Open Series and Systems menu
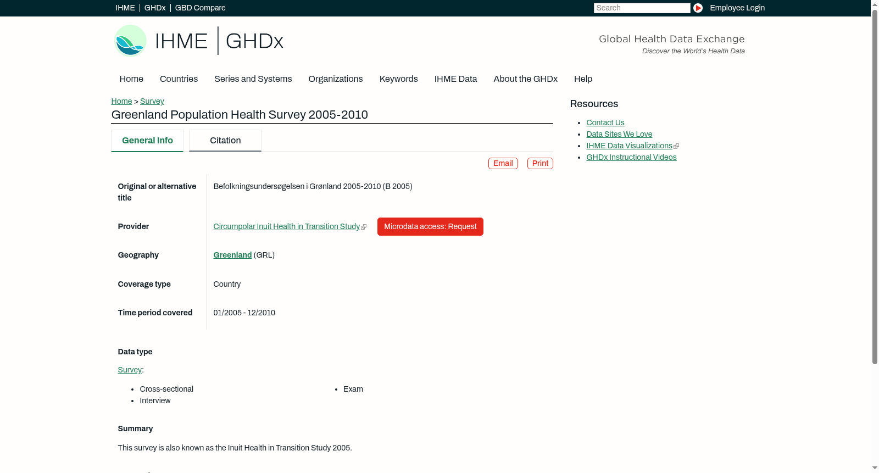879x473 pixels. (253, 79)
